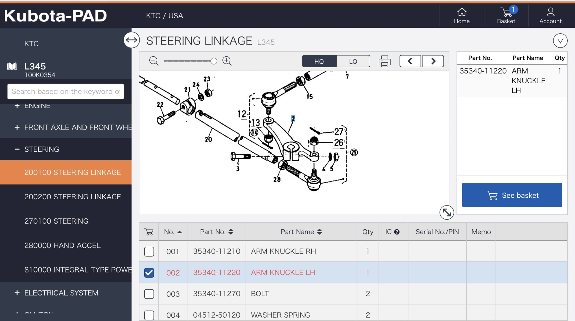This screenshot has width=575, height=321.
Task: Open the L345 100K0354 model entry
Action: pos(40,70)
